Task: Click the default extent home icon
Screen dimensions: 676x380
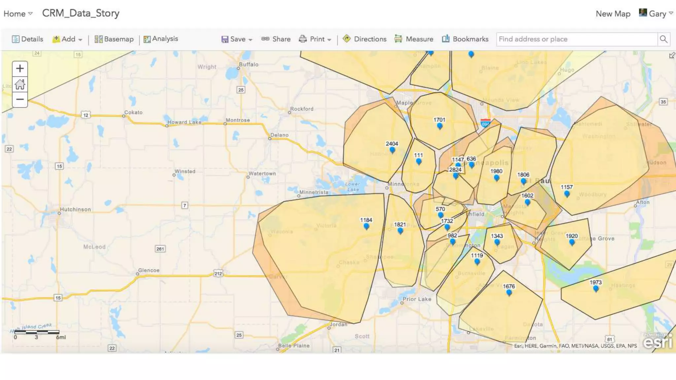Action: coord(20,84)
